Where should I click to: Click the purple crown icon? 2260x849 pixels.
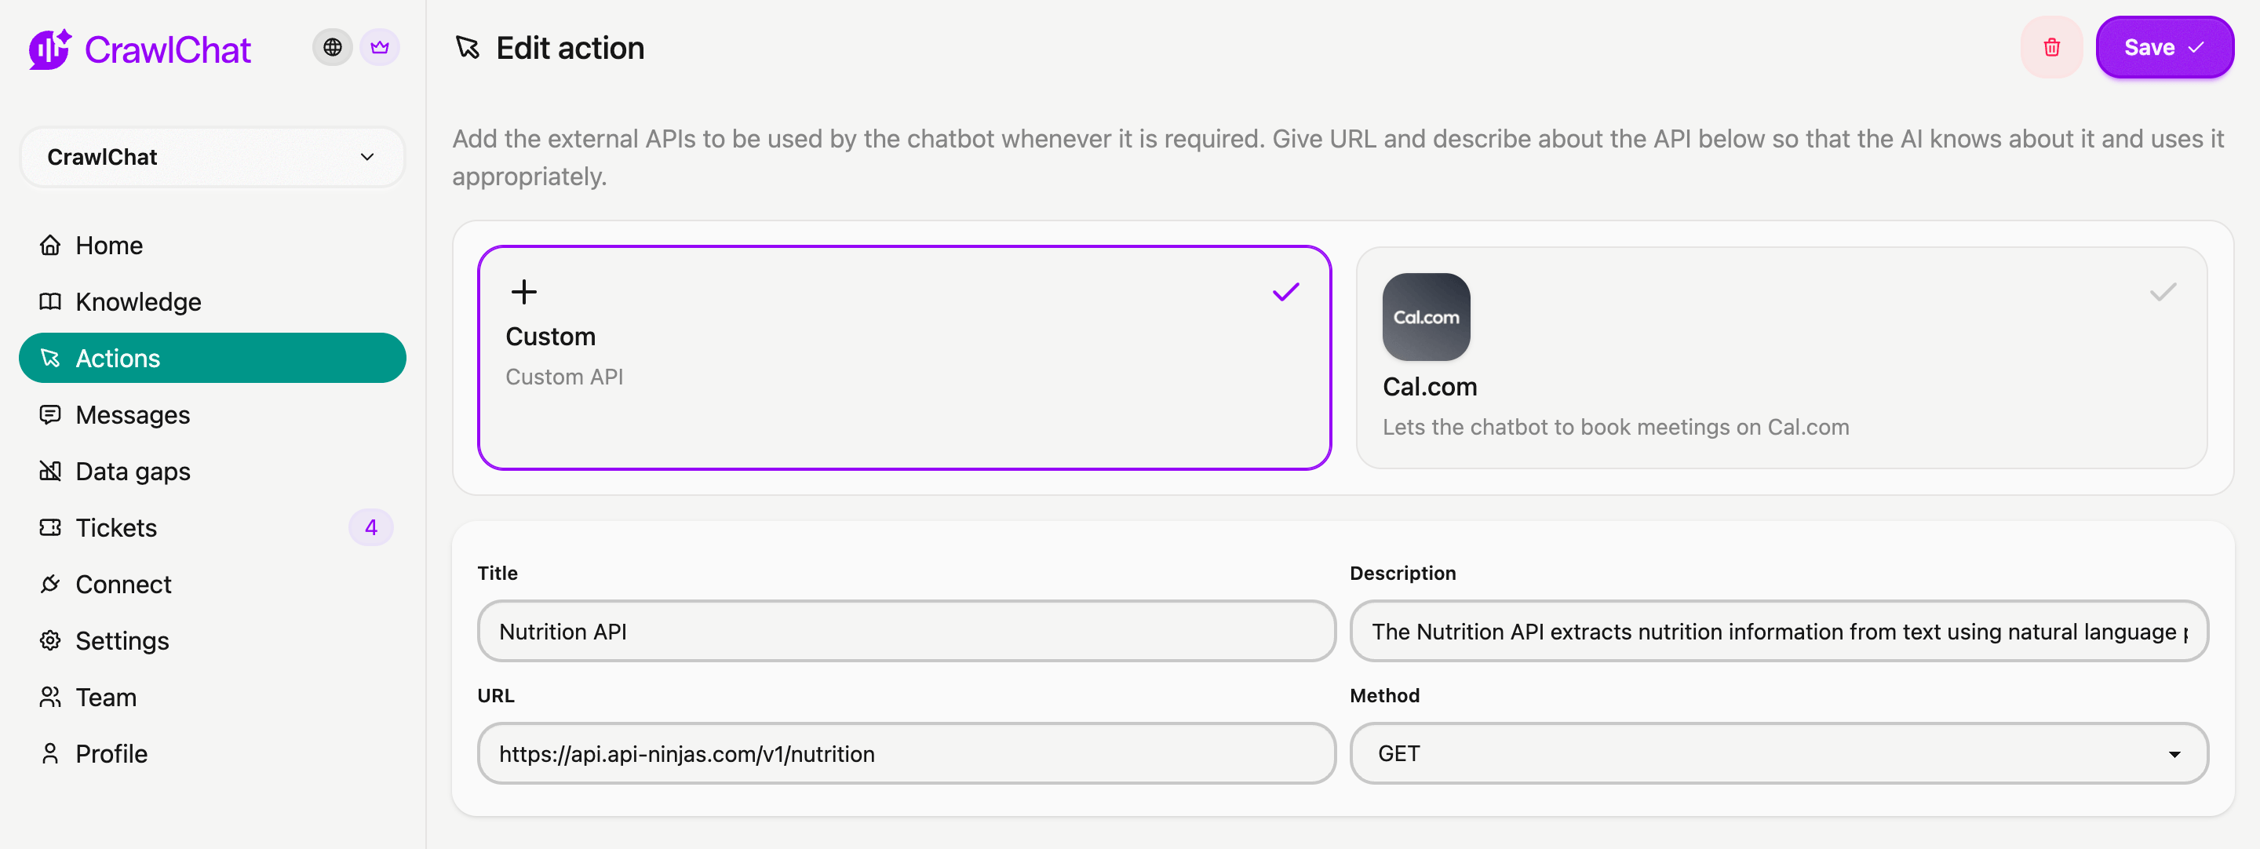point(379,47)
